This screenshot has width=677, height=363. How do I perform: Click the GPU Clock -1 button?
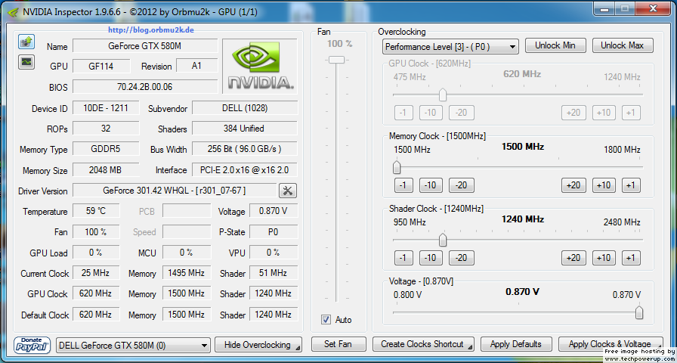coord(403,113)
